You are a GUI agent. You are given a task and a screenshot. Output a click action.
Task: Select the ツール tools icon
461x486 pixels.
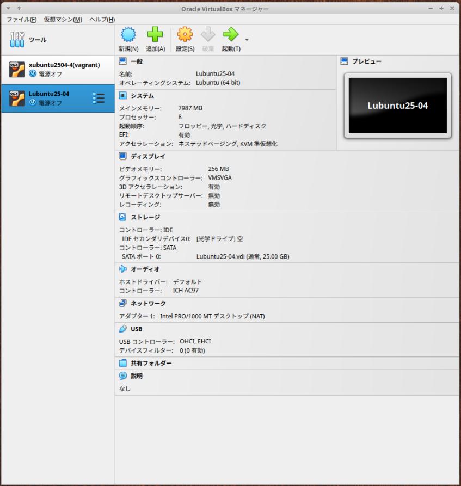17,39
